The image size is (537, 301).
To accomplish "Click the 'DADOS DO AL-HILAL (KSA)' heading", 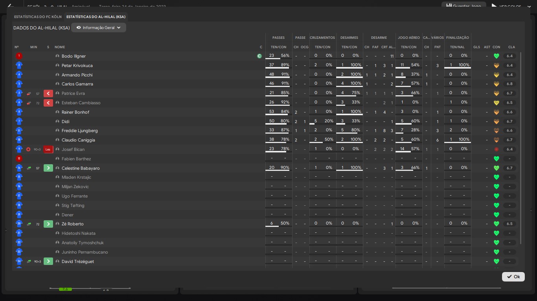I will [42, 28].
